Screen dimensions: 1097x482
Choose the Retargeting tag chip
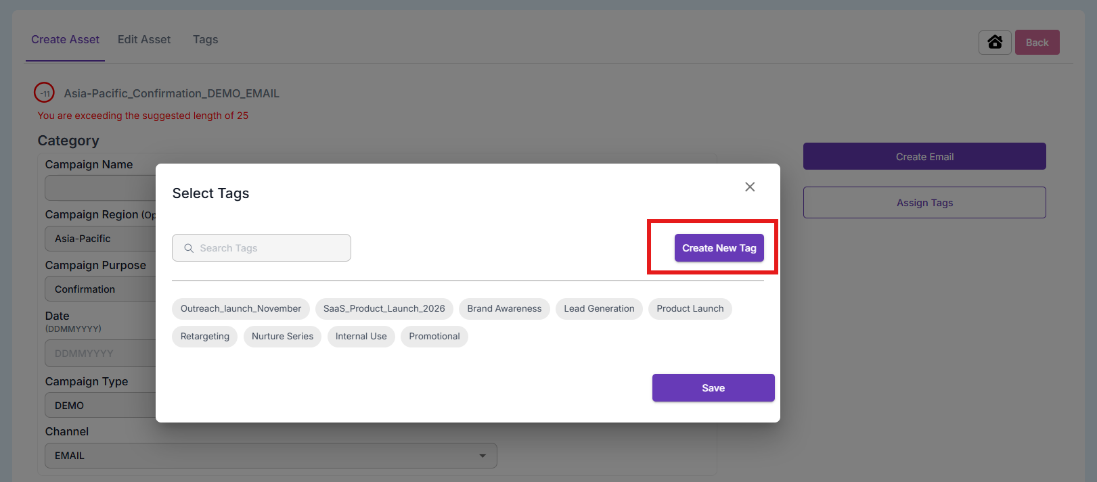coord(204,337)
